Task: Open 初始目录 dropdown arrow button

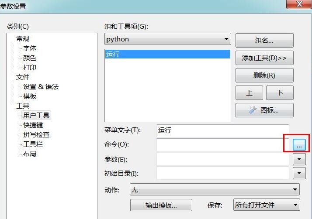Action: 299,173
